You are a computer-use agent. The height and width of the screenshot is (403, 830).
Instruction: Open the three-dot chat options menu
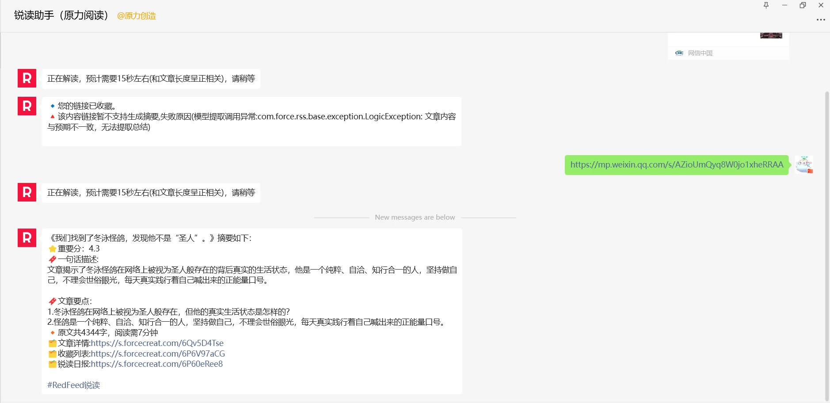coord(821,20)
